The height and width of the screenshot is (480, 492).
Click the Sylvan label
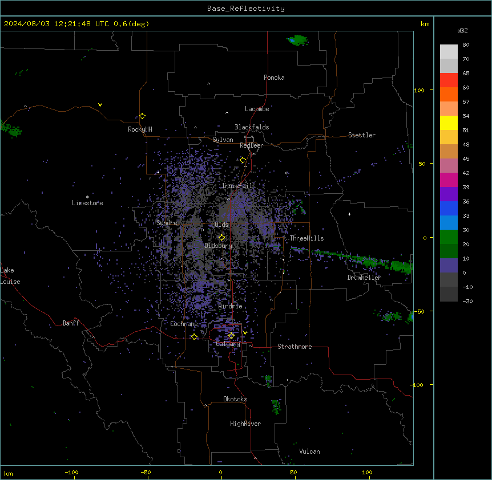click(x=223, y=140)
